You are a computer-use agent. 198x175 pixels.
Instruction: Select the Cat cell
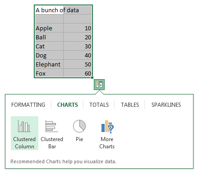49,46
